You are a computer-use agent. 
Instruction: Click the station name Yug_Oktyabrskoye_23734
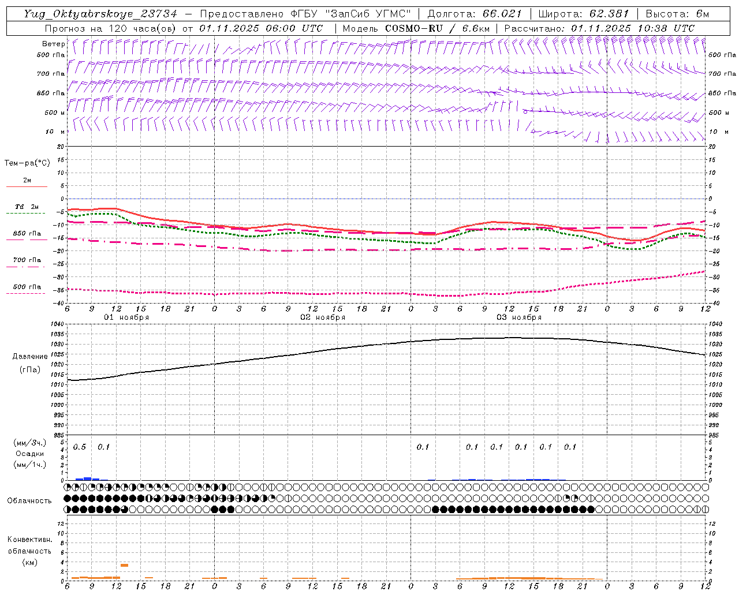coord(100,14)
